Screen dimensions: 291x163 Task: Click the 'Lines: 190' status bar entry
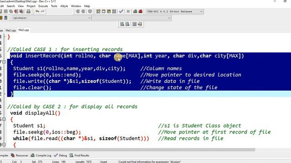click(59, 162)
